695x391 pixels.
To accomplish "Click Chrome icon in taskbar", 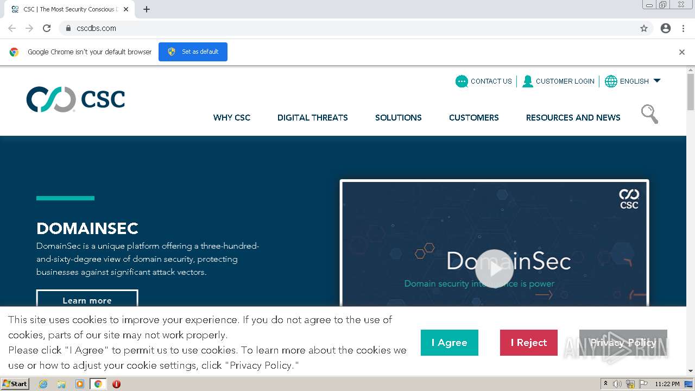I will point(98,384).
